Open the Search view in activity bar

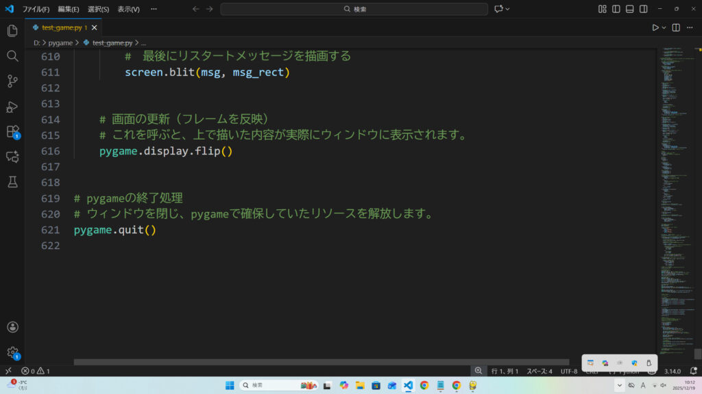(12, 56)
